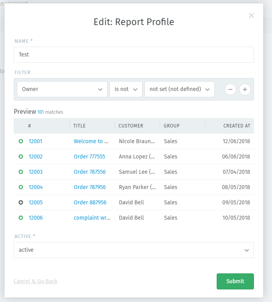Image resolution: width=272 pixels, height=302 pixels.
Task: Click the status icon of ticket 12001
Action: 21,141
